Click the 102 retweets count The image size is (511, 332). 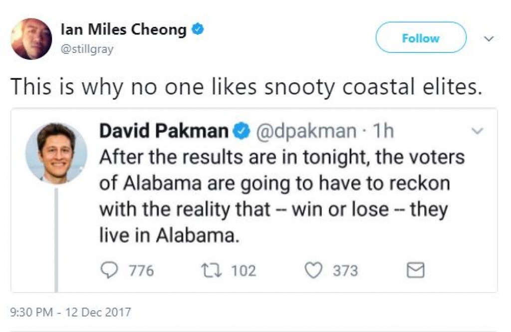[244, 271]
